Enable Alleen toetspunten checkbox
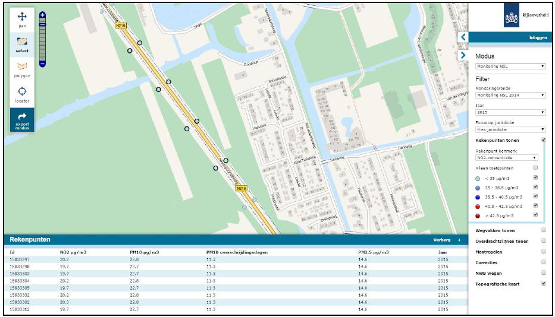This screenshot has width=555, height=317. (535, 167)
